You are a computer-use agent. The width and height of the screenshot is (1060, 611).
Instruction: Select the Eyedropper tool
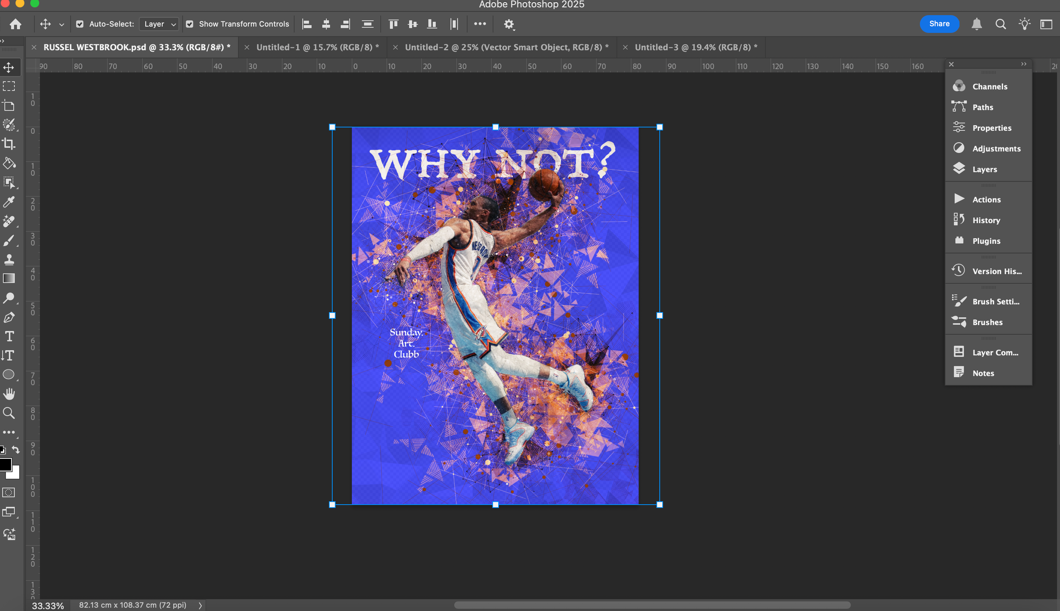(9, 201)
